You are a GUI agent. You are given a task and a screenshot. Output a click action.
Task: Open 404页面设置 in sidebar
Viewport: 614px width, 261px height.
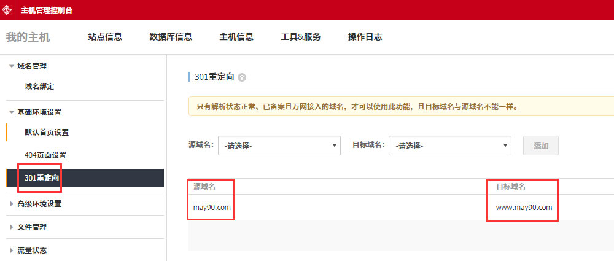click(45, 155)
